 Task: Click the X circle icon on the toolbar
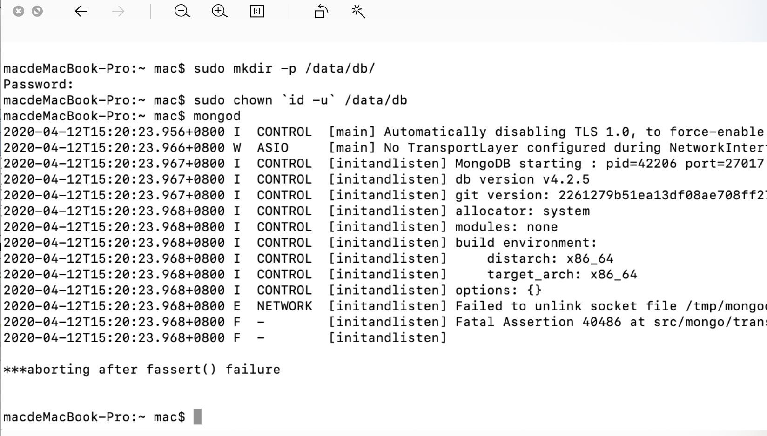(19, 11)
